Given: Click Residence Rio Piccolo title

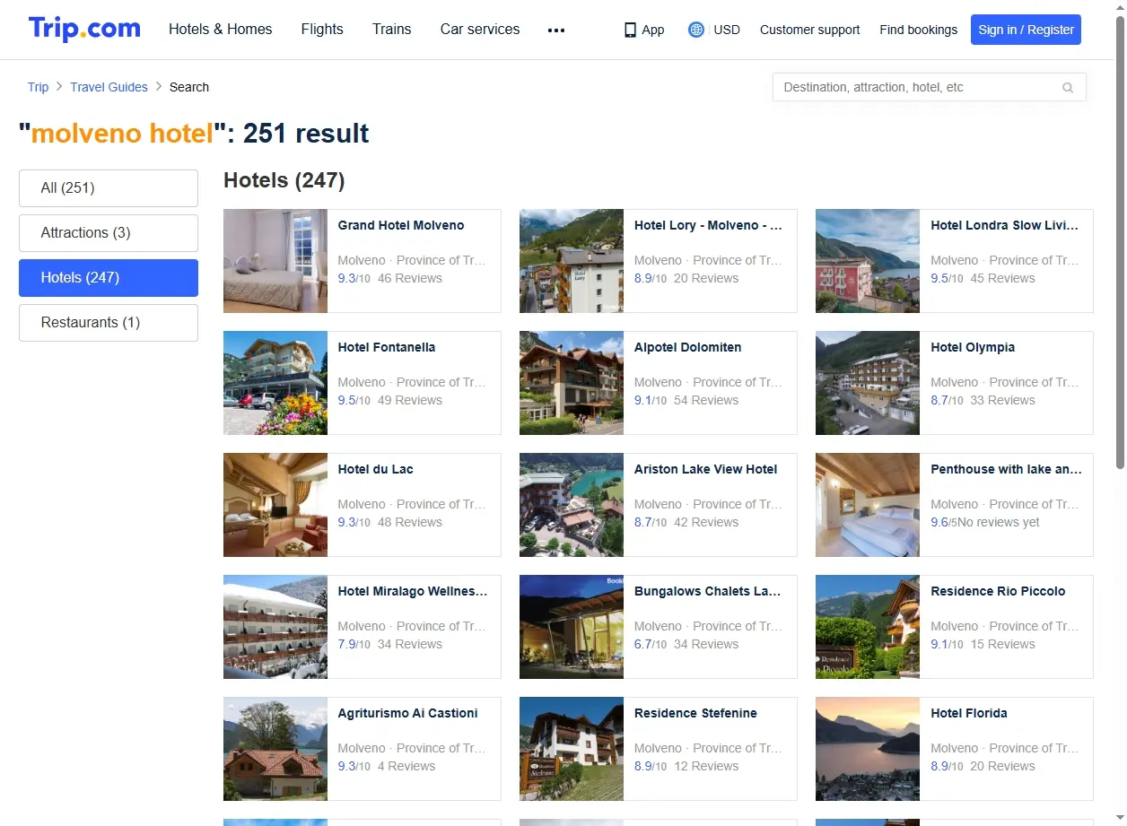Looking at the screenshot, I should [998, 591].
